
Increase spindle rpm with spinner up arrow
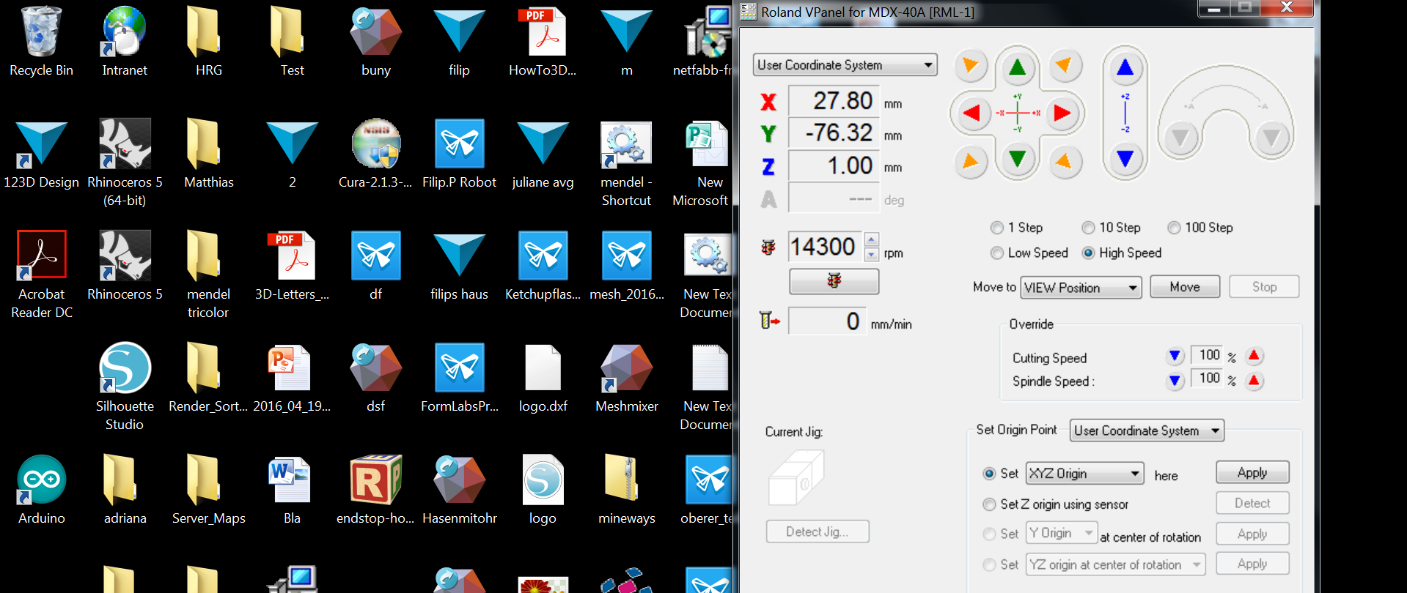871,239
